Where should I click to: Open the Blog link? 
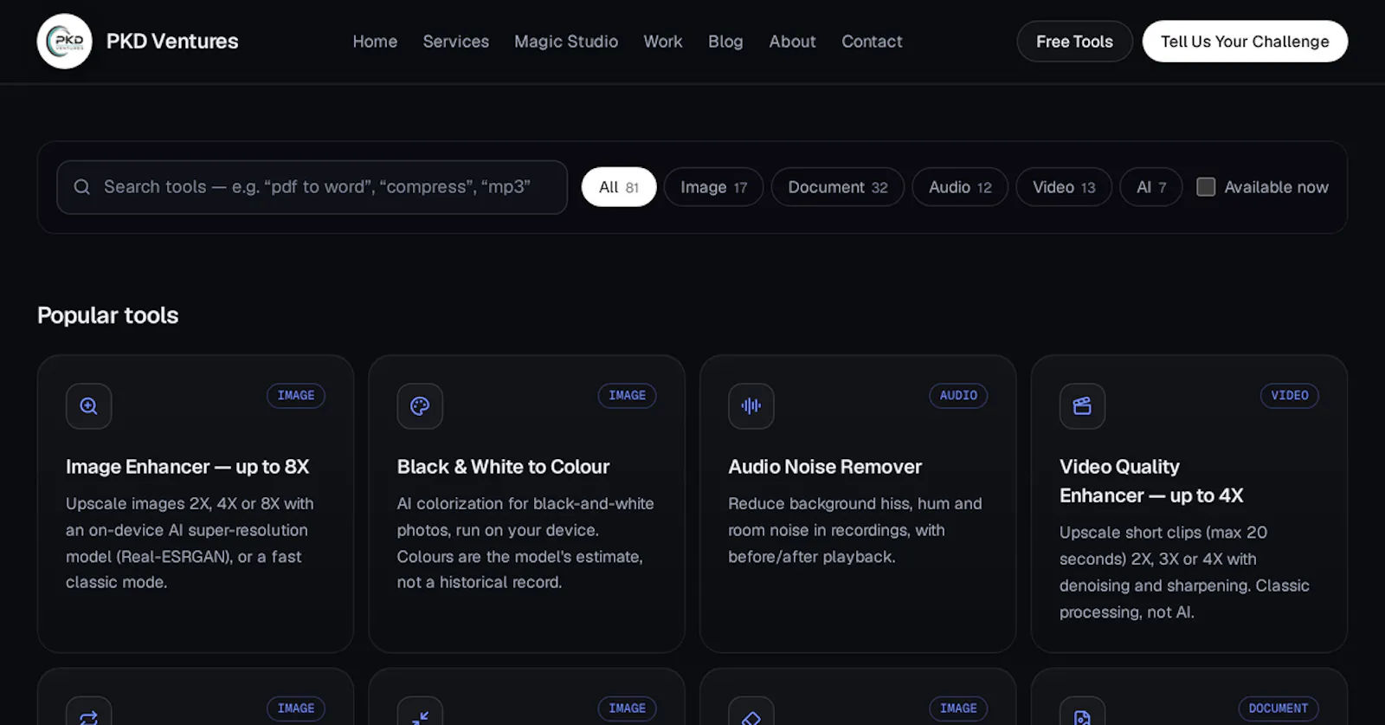click(x=725, y=42)
